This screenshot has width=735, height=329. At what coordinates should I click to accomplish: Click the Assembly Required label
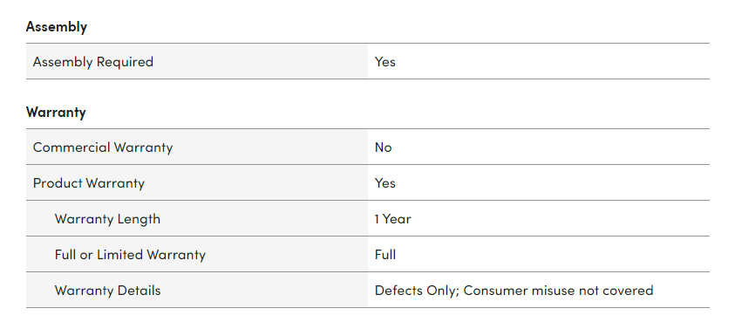92,61
